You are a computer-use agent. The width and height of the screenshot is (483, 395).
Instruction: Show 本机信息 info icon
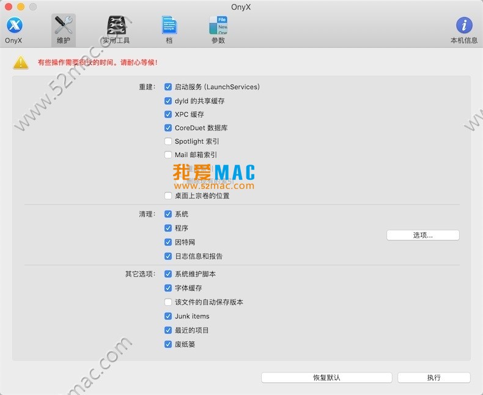pyautogui.click(x=464, y=30)
